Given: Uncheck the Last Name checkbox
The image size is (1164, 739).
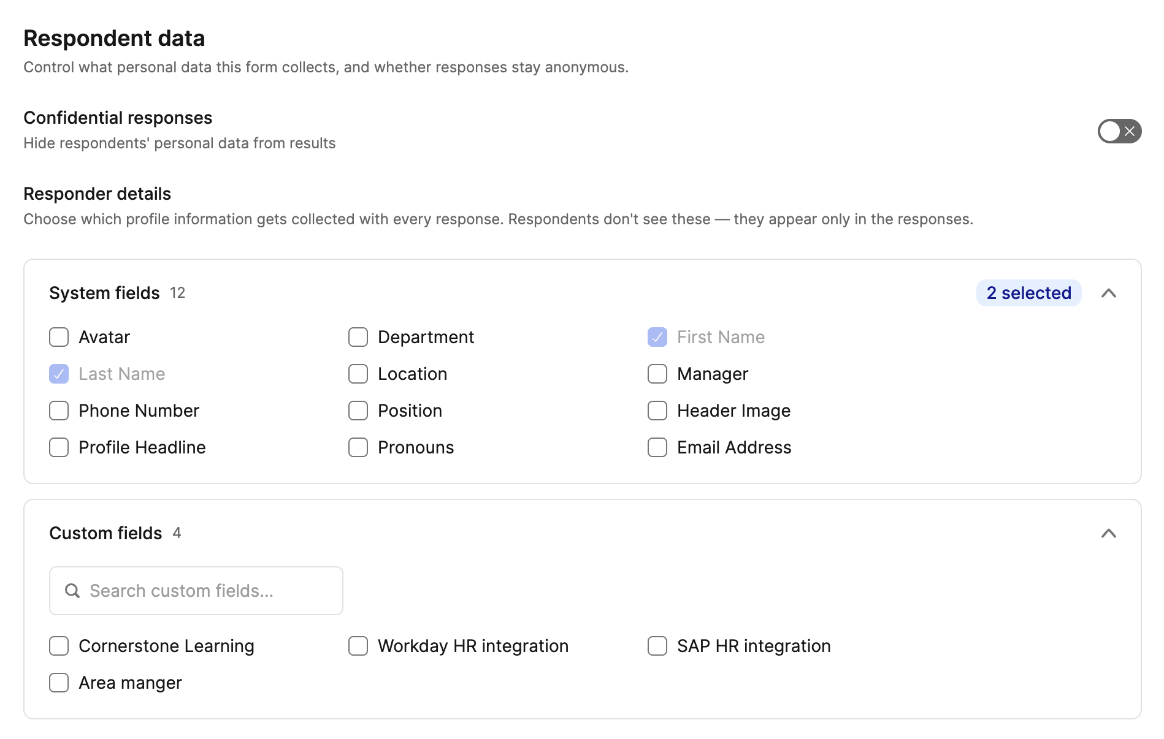Looking at the screenshot, I should point(59,374).
